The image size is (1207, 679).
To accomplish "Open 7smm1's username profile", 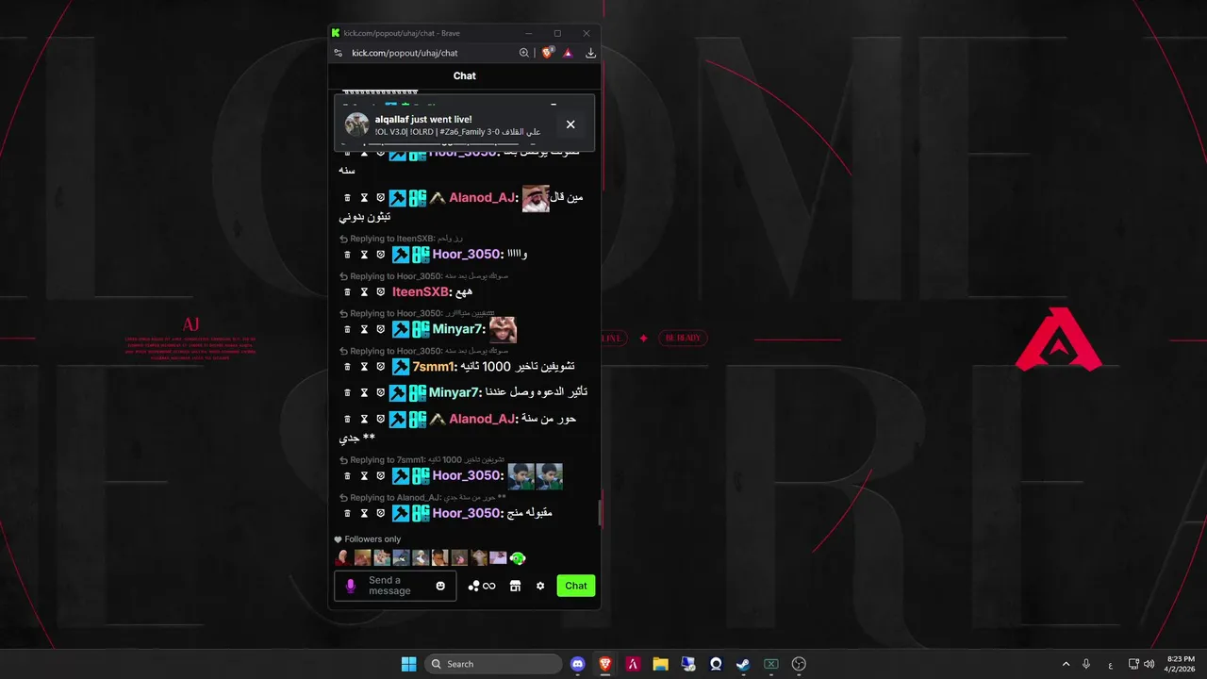I will click(434, 367).
